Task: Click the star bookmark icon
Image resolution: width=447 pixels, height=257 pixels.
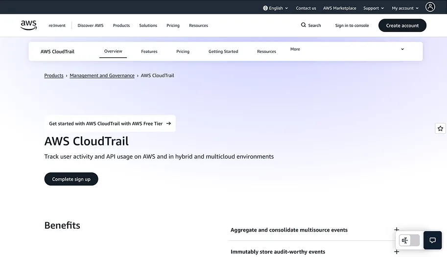Action: pyautogui.click(x=440, y=128)
